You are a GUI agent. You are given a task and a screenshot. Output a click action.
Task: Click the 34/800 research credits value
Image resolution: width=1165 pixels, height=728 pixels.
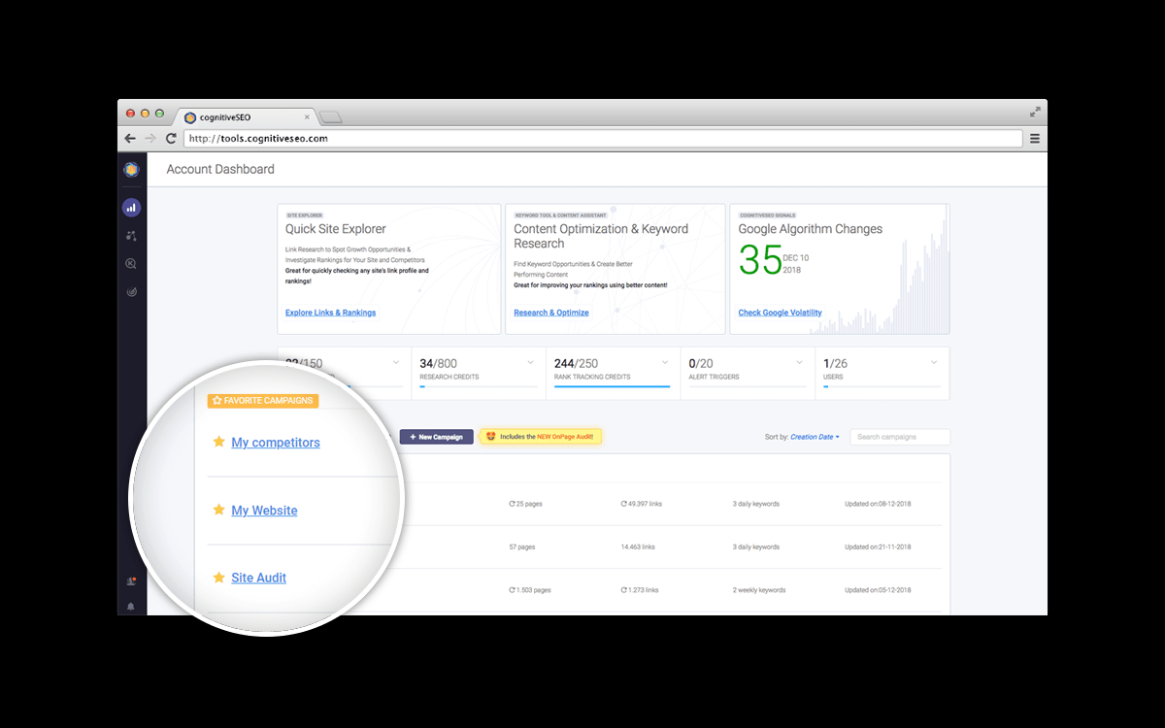(x=439, y=364)
